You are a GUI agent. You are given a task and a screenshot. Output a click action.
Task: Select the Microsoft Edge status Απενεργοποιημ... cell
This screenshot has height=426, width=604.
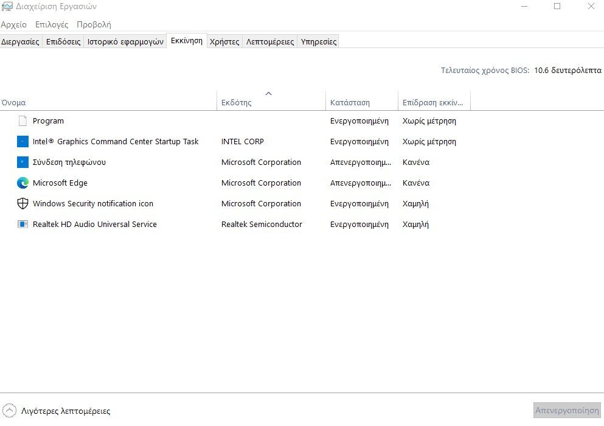coord(361,183)
